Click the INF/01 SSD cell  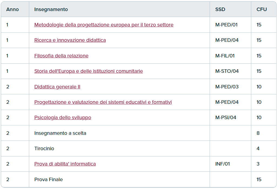click(x=223, y=164)
